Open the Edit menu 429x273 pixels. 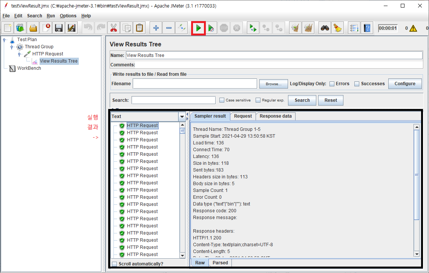pyautogui.click(x=18, y=16)
